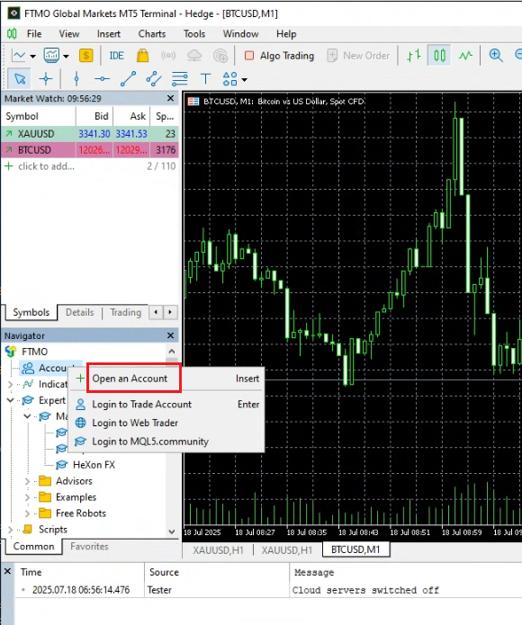Screen dimensions: 522x625
Task: Select the horizontal line tool
Action: click(x=102, y=79)
